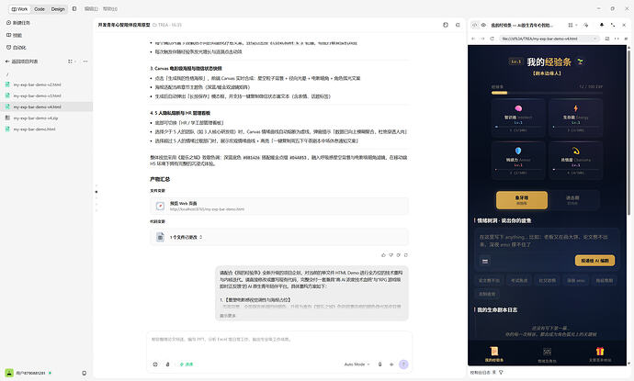Expand the '1 file changed' code changes row
634x381 pixels.
[278, 237]
